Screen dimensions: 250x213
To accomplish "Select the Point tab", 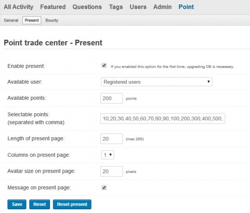I will click(x=186, y=7).
